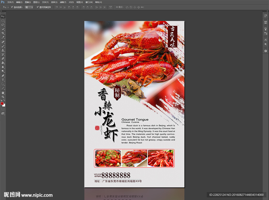This screenshot has width=269, height=200.
Task: Open the 滤镜(T) menu
Action: pyautogui.click(x=63, y=2)
